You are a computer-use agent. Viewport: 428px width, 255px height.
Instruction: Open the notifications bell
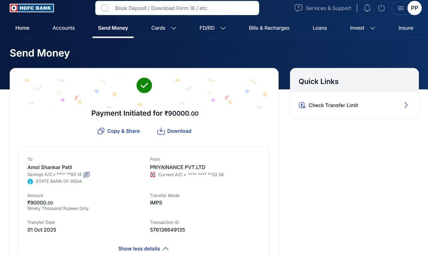[x=367, y=8]
